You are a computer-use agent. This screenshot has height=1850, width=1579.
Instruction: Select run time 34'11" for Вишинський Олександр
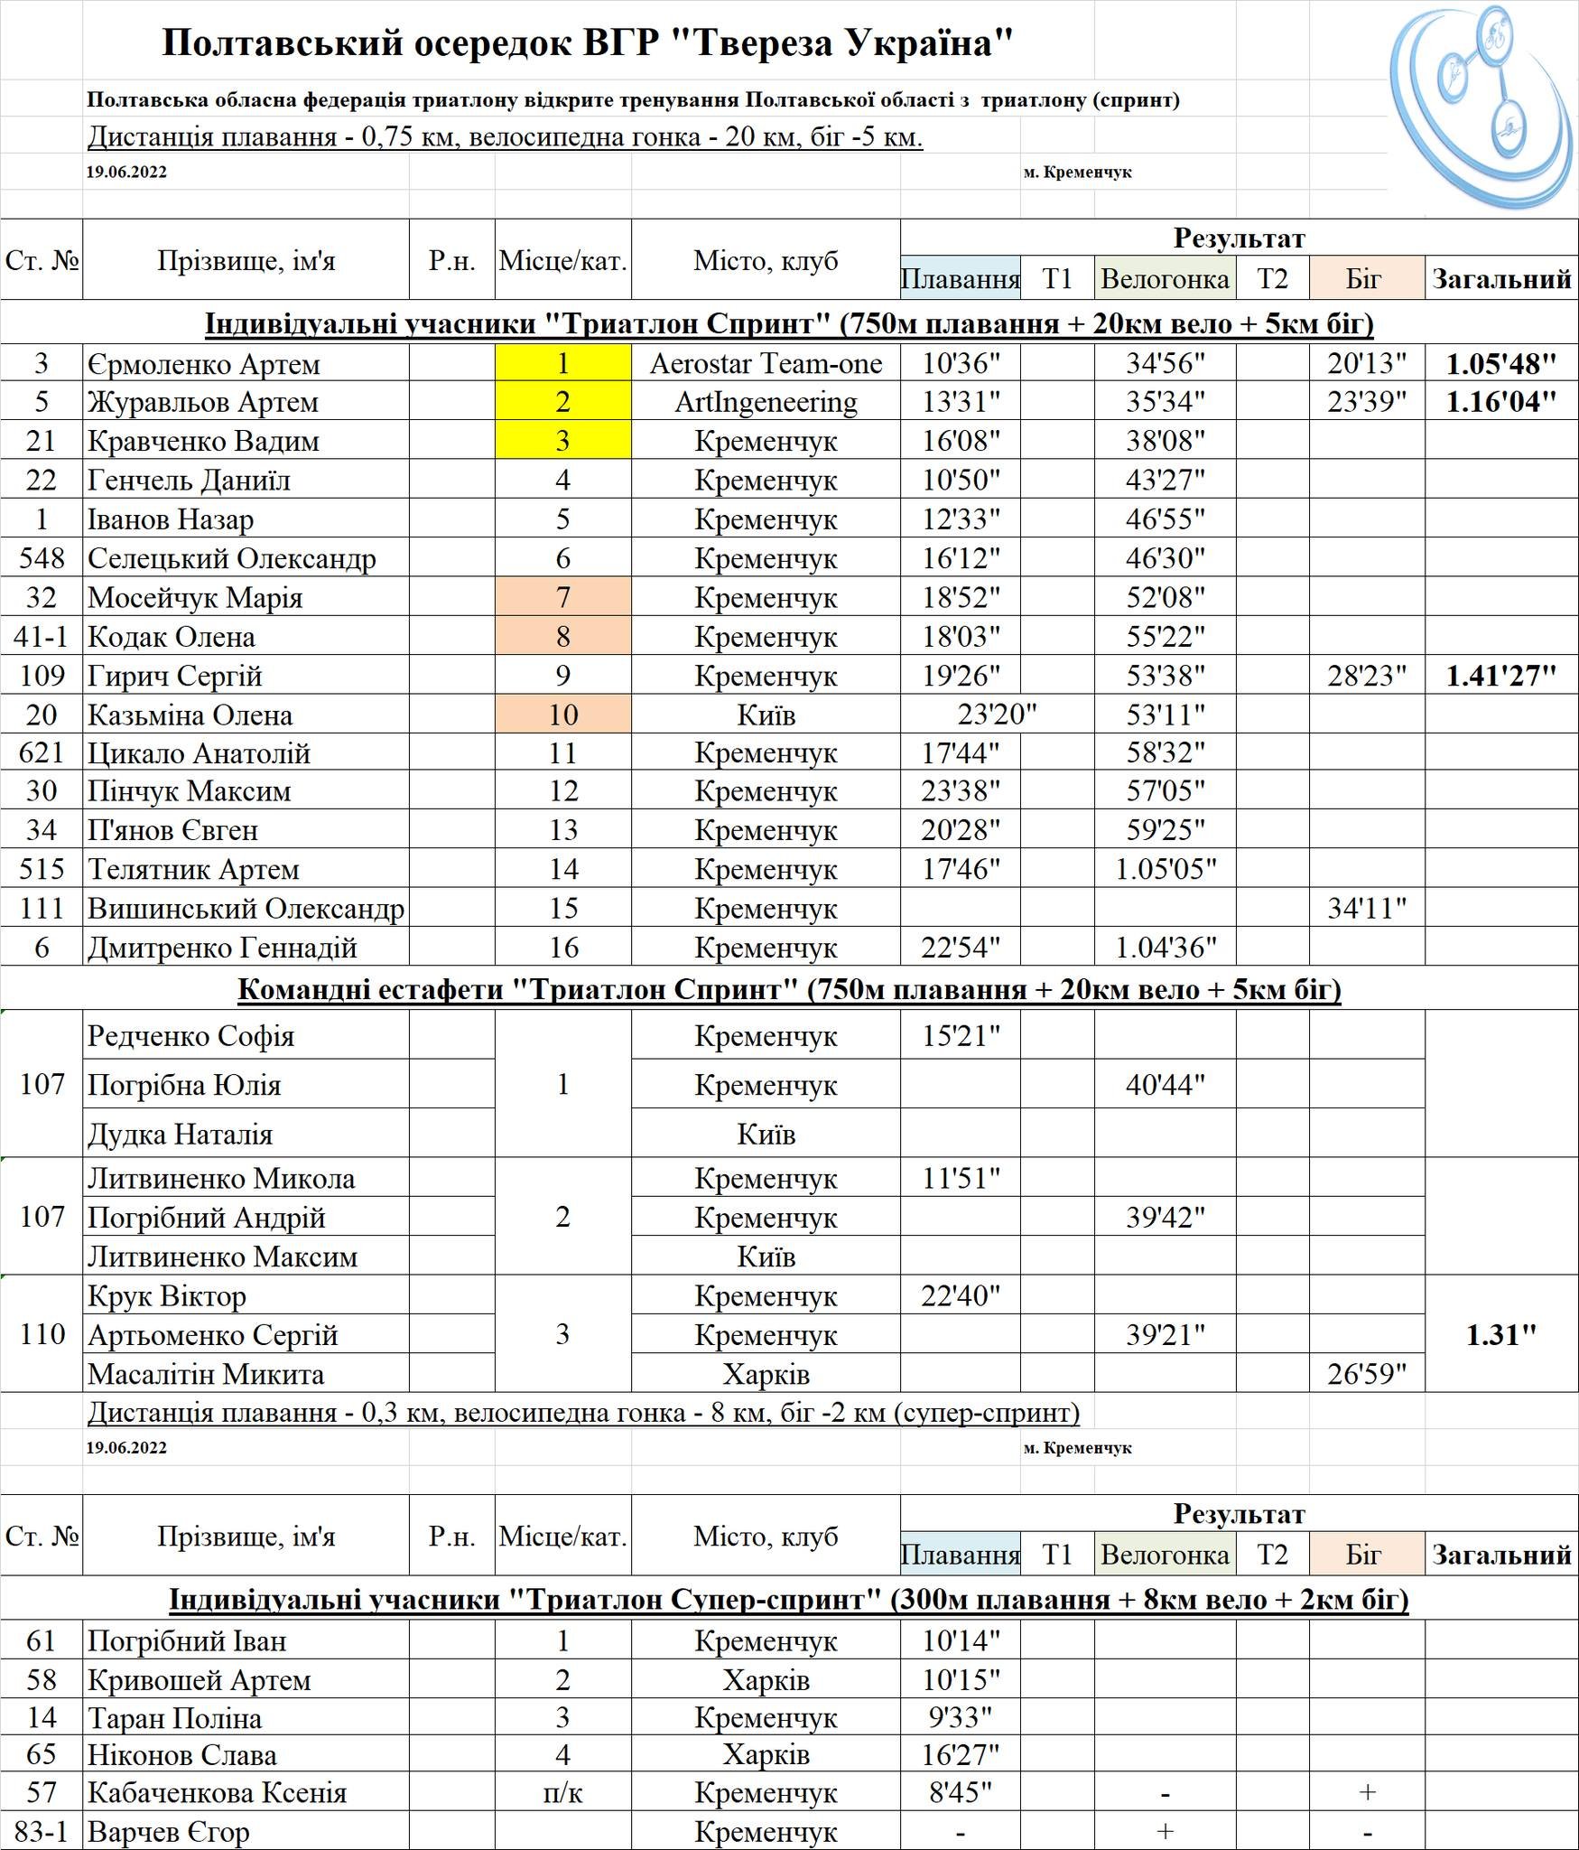click(1367, 908)
